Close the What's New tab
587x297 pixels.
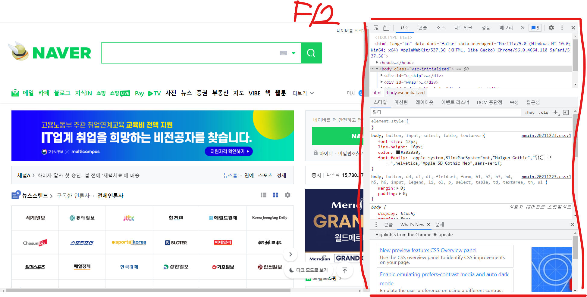pyautogui.click(x=428, y=224)
